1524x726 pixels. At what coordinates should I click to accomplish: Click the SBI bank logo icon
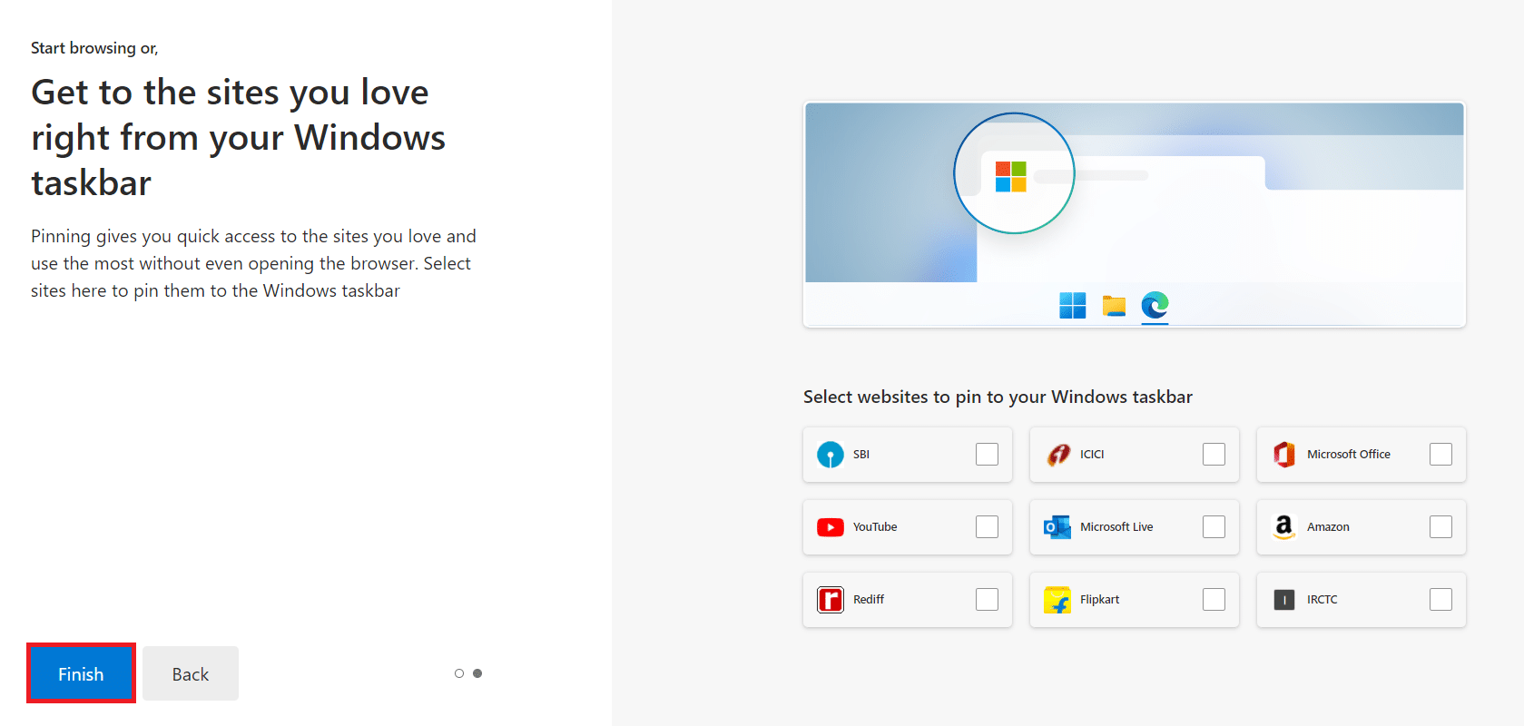(830, 455)
